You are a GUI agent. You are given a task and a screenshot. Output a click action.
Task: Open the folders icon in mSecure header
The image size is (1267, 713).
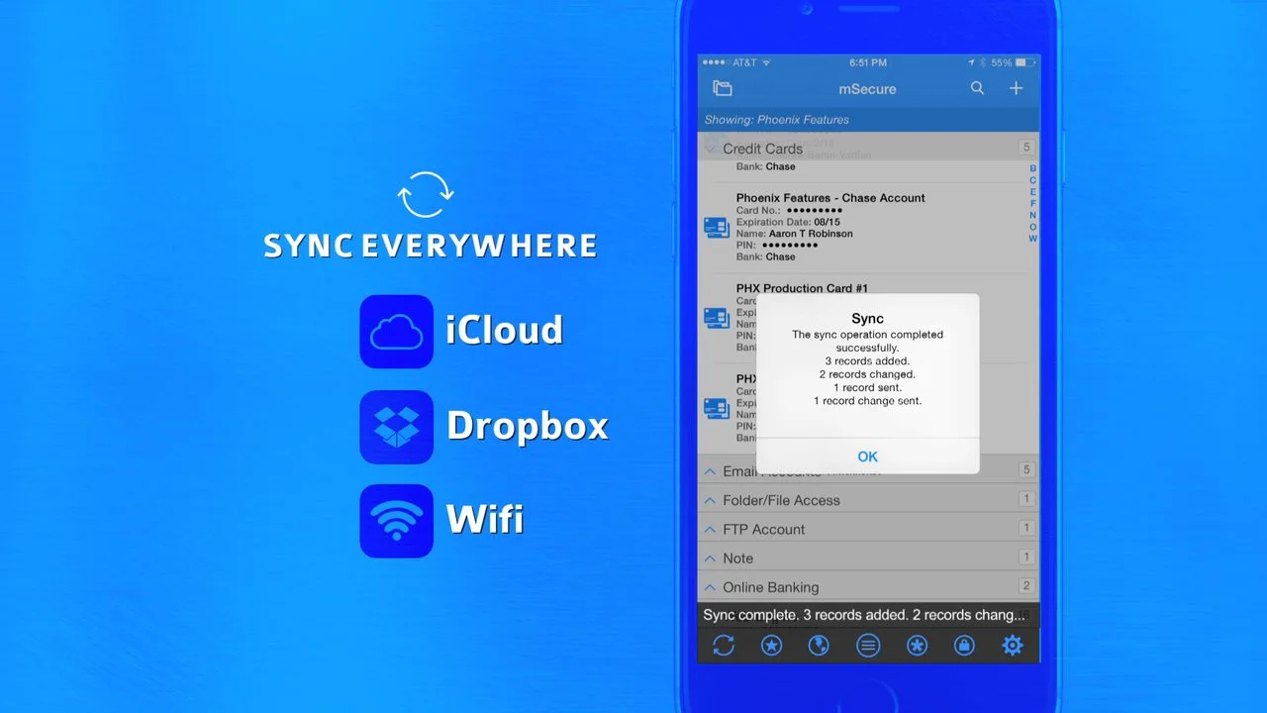pos(723,88)
